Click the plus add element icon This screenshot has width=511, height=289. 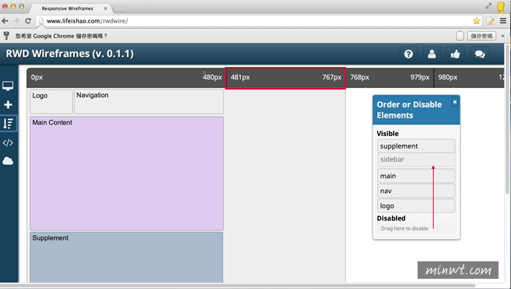8,105
